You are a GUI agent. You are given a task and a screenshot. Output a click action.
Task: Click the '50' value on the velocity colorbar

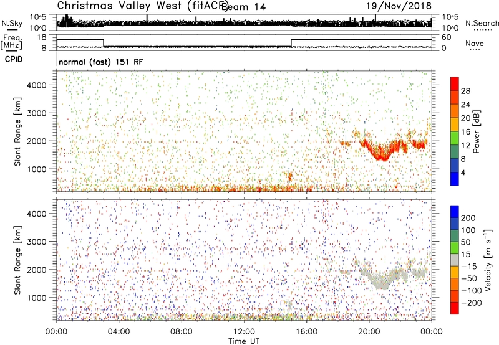pyautogui.click(x=465, y=242)
